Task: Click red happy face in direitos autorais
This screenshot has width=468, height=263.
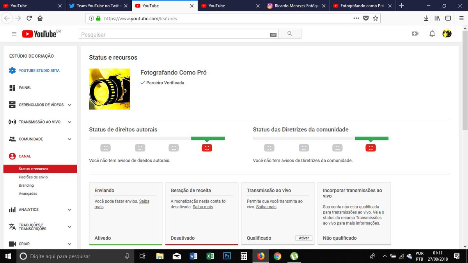Action: (x=207, y=148)
